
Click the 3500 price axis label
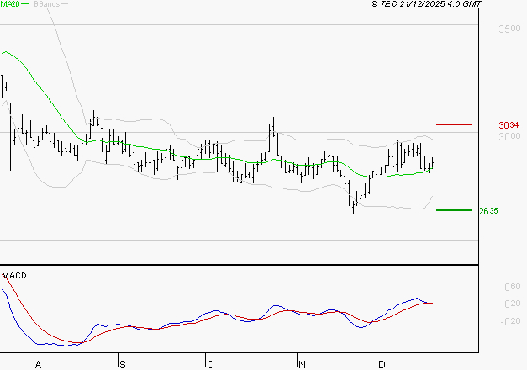[509, 29]
